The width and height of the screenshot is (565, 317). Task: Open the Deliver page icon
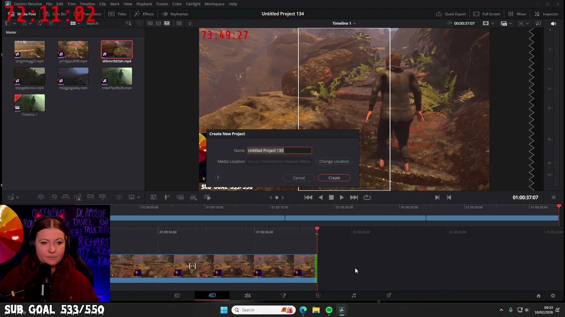click(389, 295)
